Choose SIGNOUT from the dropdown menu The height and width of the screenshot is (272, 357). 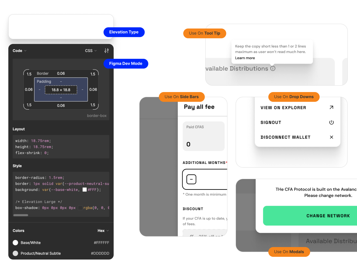click(x=271, y=122)
